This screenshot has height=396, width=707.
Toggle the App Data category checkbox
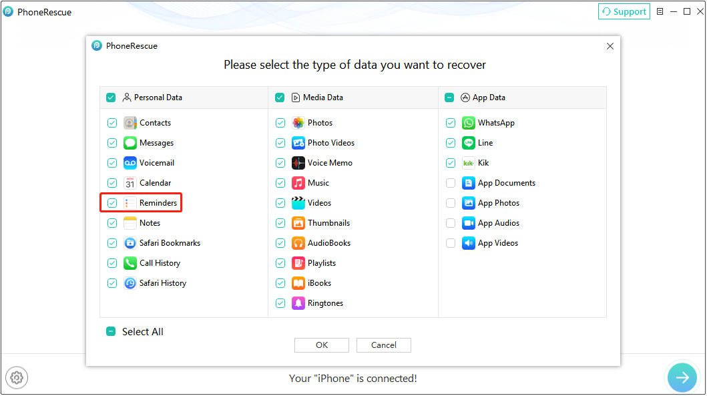click(x=449, y=97)
